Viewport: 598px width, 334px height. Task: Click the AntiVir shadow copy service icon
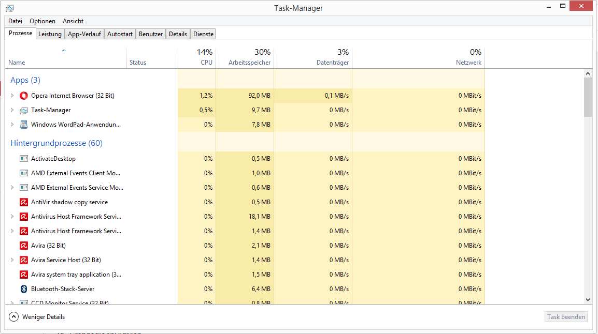24,202
